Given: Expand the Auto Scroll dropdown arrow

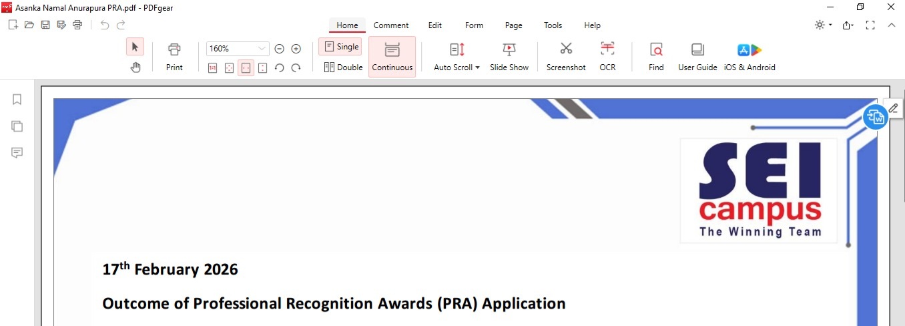Looking at the screenshot, I should coord(477,67).
